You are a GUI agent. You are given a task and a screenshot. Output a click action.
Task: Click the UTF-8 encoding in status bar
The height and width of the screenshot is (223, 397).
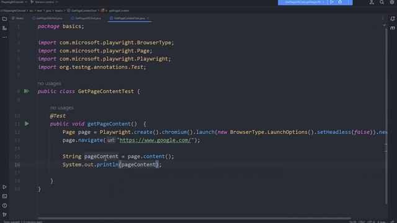coord(371,222)
